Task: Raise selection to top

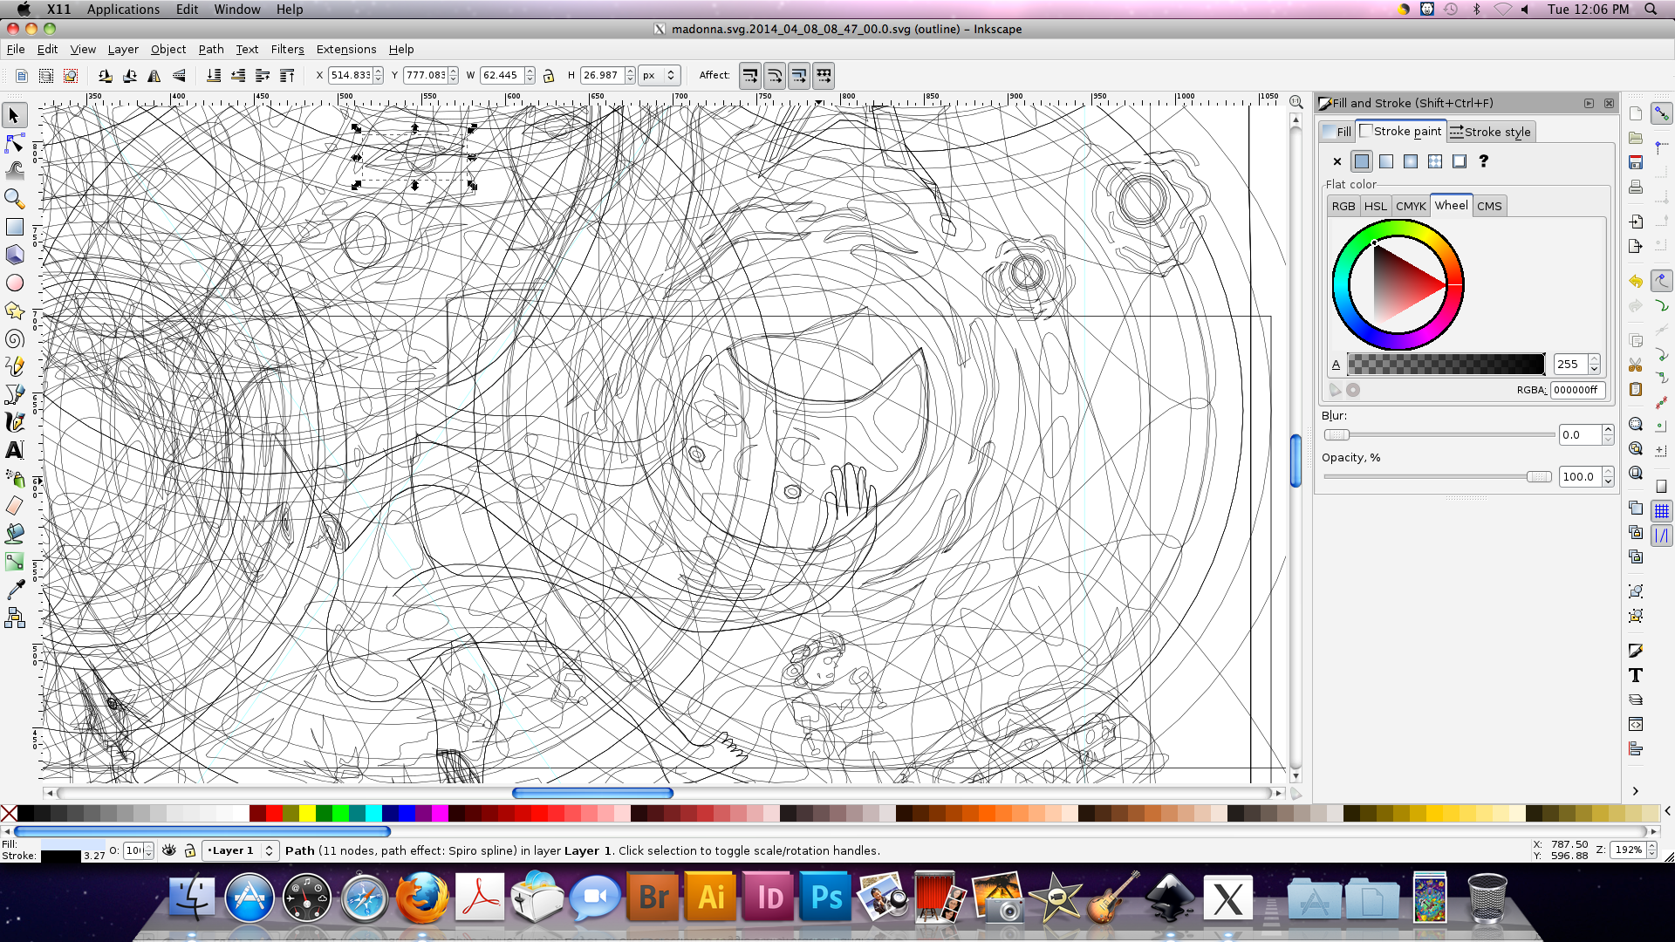Action: click(x=287, y=76)
